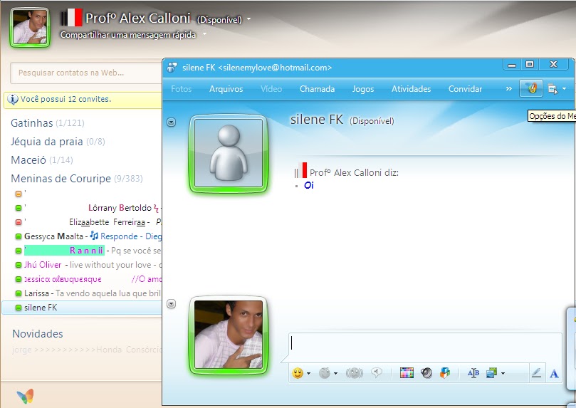
Task: Click the Novidades heading
Action: pyautogui.click(x=38, y=334)
